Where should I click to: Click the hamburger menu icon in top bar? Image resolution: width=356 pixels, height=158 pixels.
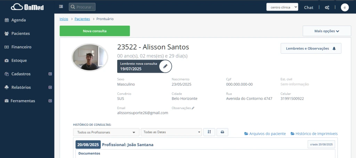click(61, 7)
